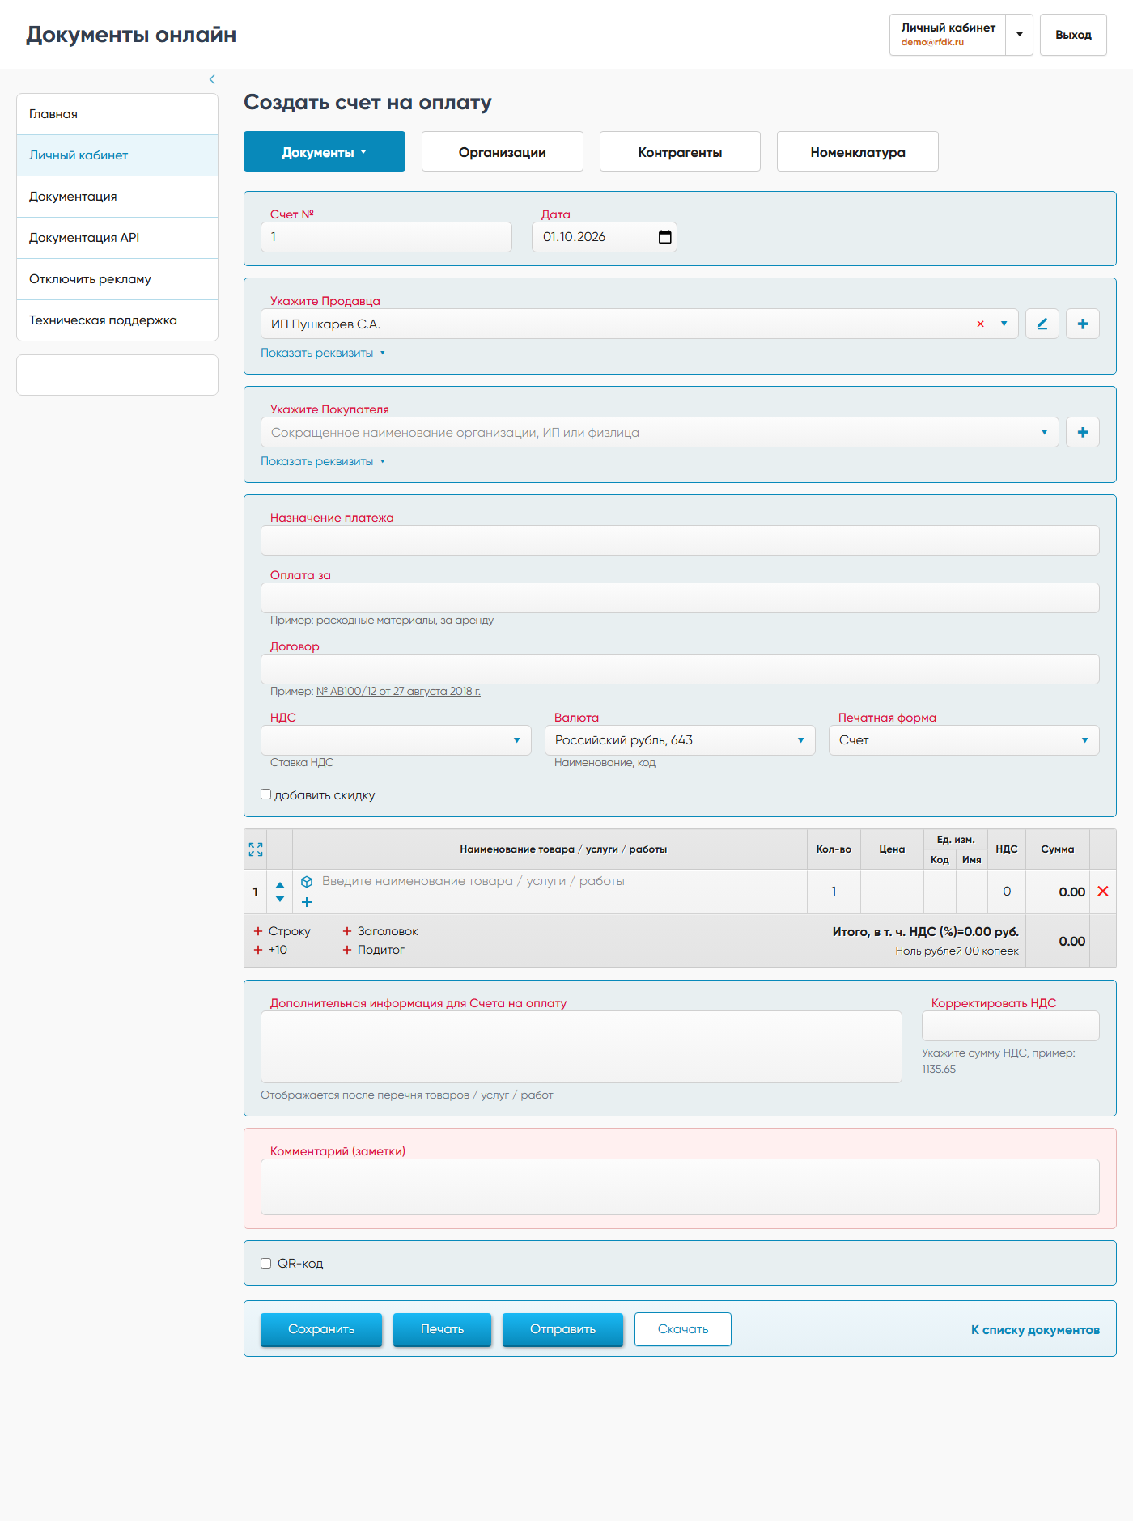Image resolution: width=1133 pixels, height=1521 pixels.
Task: Open Документация API in sidebar
Action: coord(117,238)
